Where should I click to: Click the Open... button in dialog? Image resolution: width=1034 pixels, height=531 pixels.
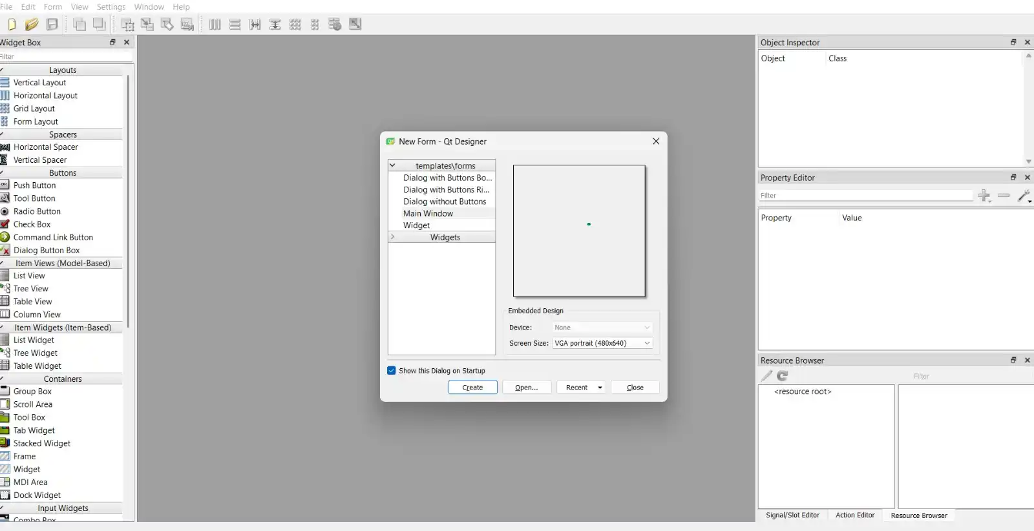[527, 388]
